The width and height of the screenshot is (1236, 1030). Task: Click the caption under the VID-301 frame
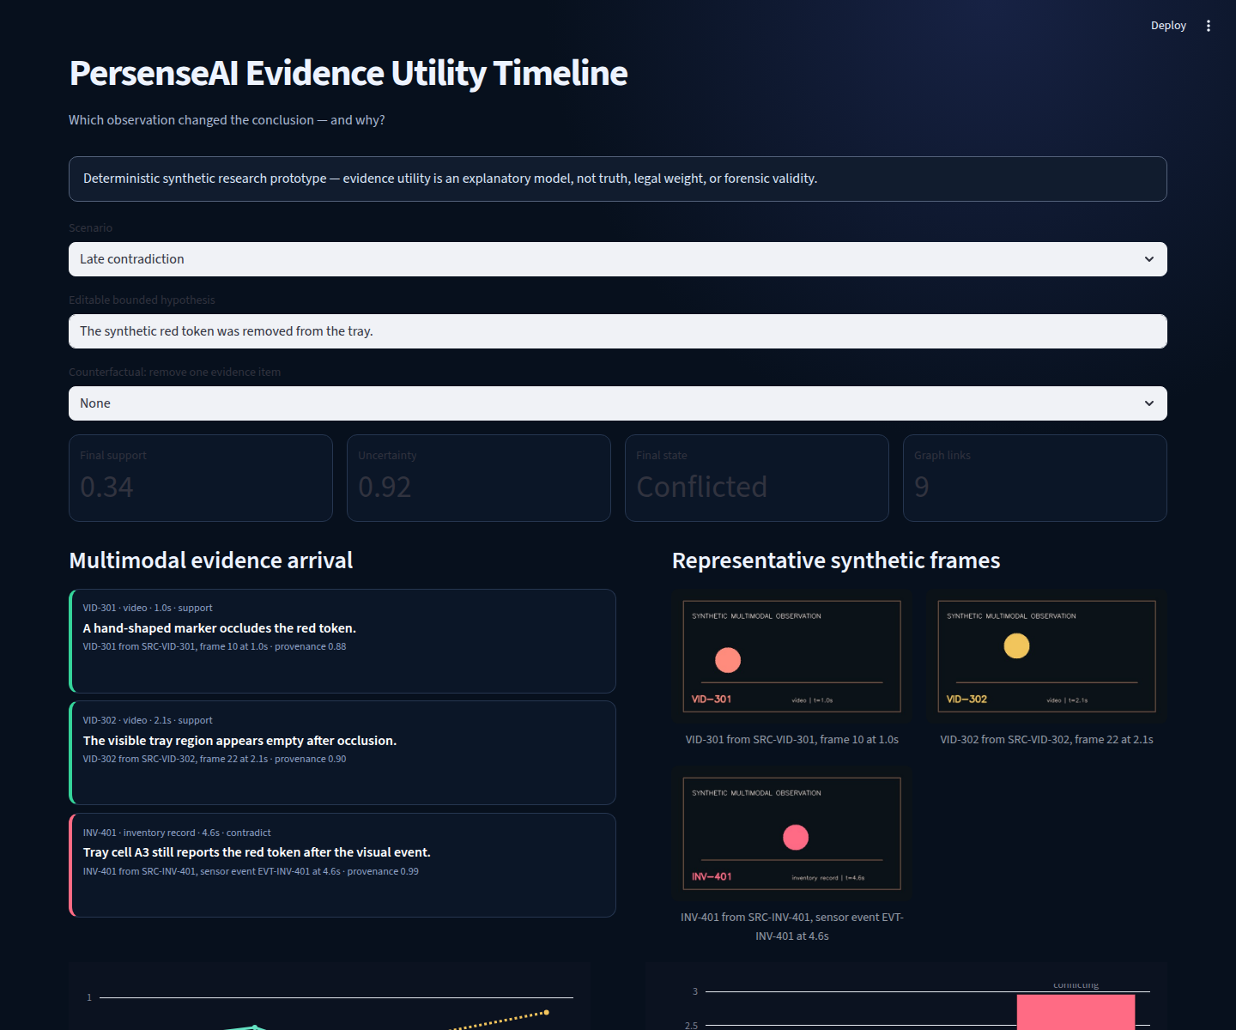click(x=791, y=740)
